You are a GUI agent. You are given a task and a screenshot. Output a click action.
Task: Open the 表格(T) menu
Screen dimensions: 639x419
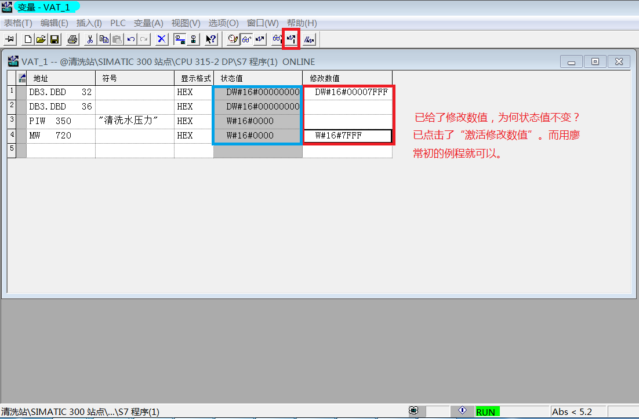[x=18, y=23]
